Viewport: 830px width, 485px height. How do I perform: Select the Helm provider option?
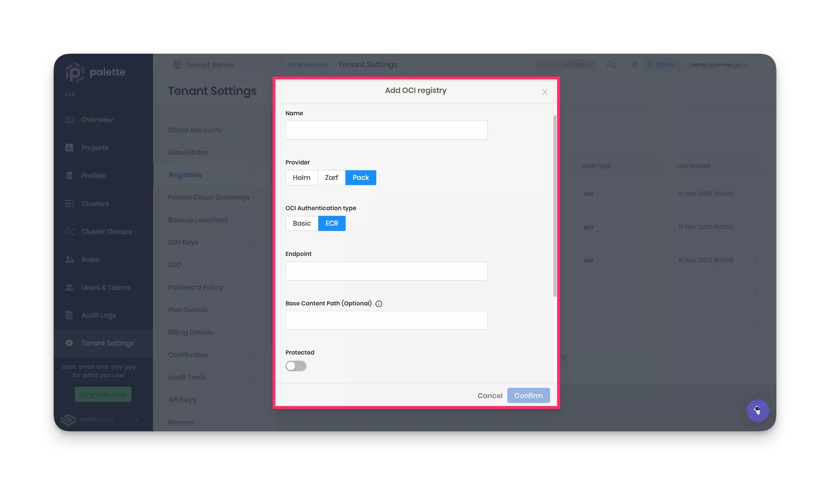[x=301, y=177]
